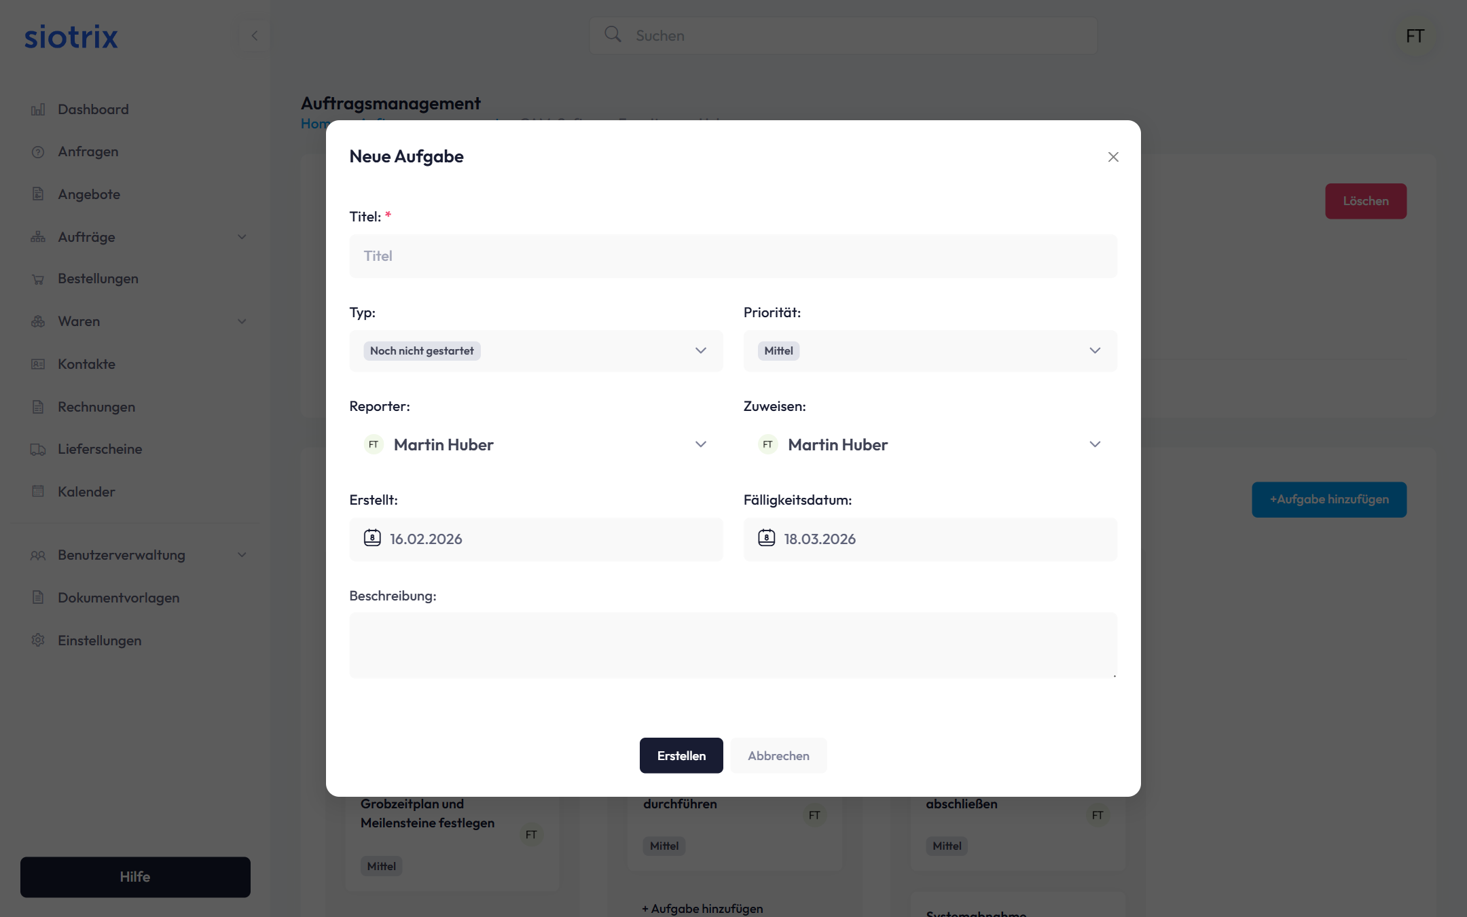Collapse the sidebar with the arrow icon
Screen dimensions: 1467x917
point(255,35)
